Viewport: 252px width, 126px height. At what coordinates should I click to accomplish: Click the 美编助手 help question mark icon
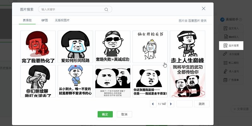pos(240,20)
